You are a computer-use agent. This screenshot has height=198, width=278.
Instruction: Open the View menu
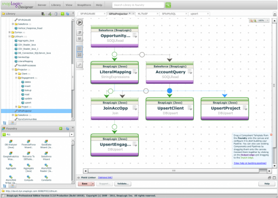[x=69, y=5]
